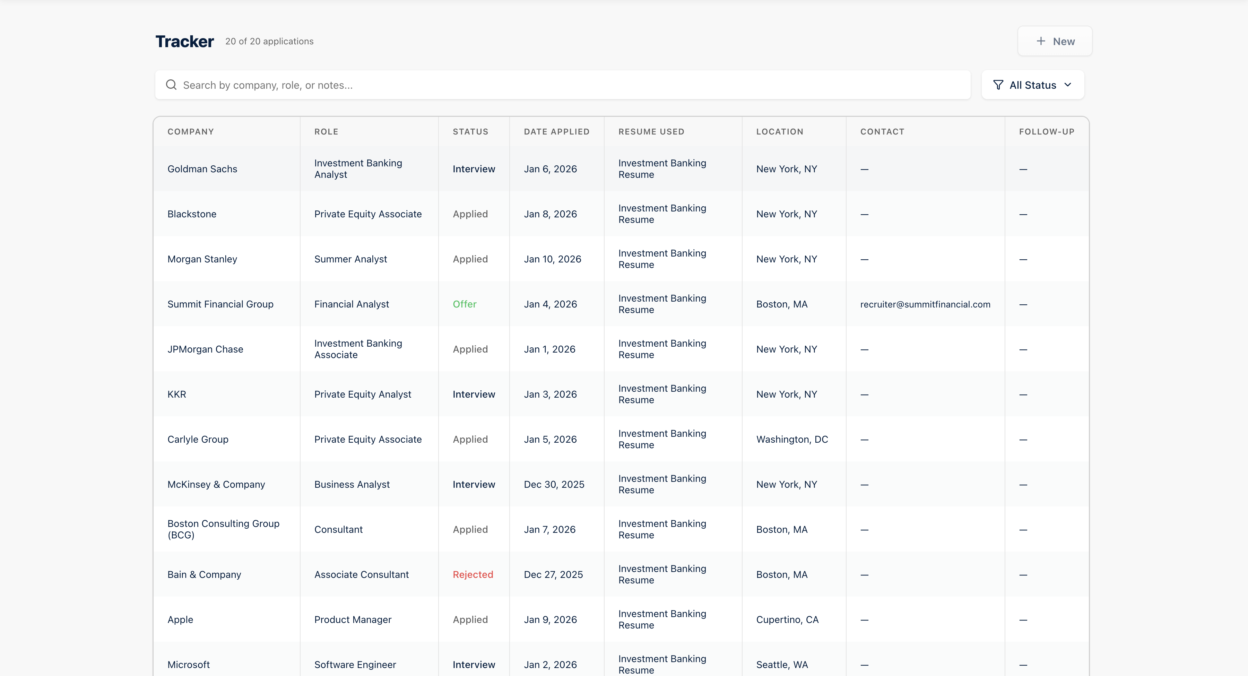Screen dimensions: 1248x676
Task: Create a new application with New
Action: (1055, 41)
